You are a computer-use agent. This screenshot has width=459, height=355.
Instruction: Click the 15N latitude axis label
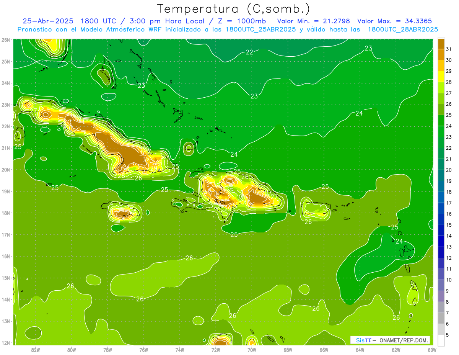(x=6, y=278)
